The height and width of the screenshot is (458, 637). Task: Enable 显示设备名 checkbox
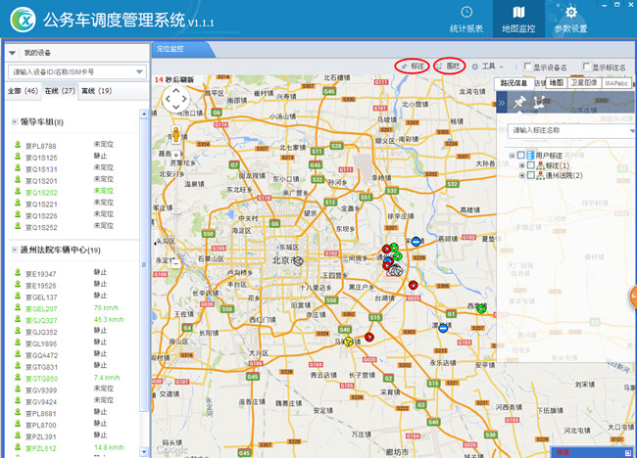pos(528,67)
